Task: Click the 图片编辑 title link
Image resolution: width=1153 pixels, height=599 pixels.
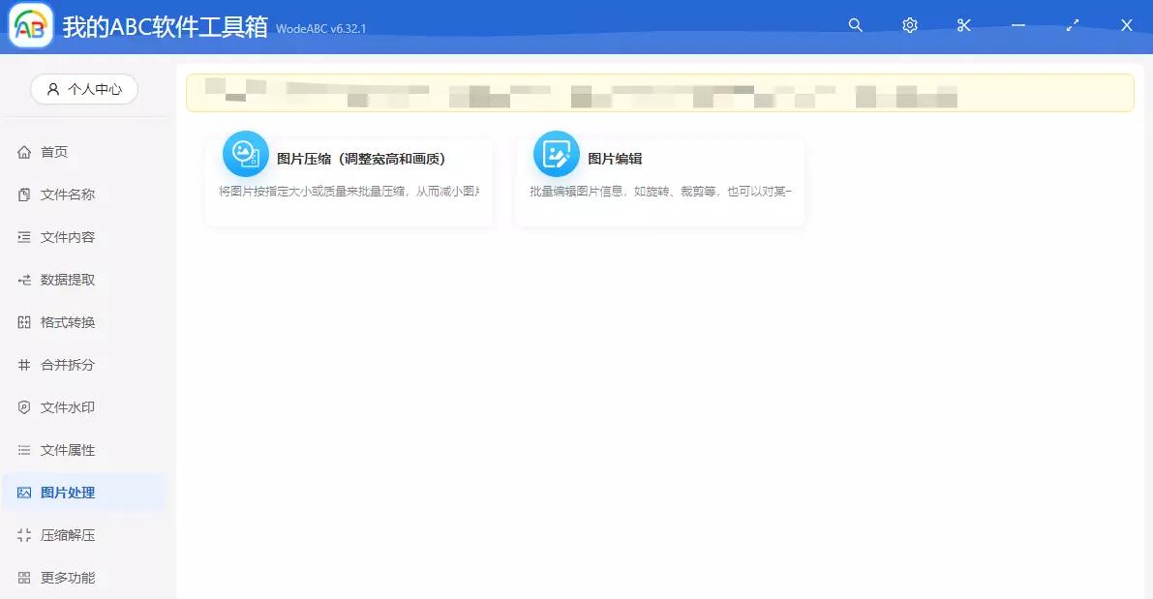Action: tap(615, 157)
